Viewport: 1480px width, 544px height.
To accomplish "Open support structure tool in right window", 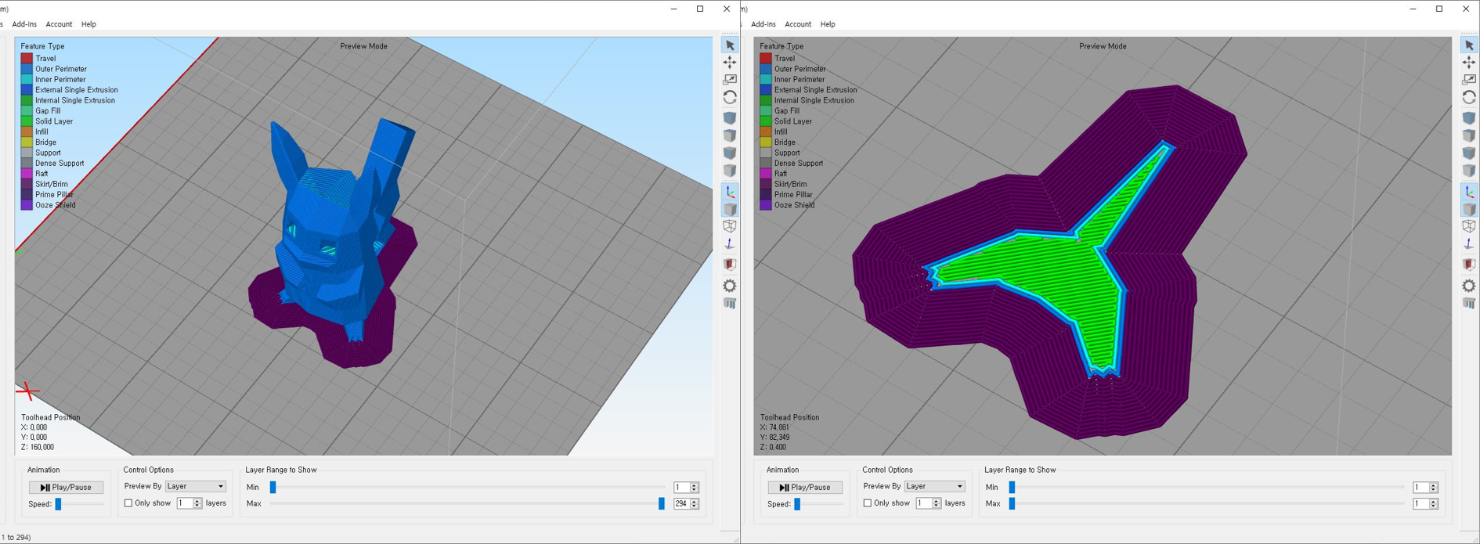I will [x=1469, y=304].
